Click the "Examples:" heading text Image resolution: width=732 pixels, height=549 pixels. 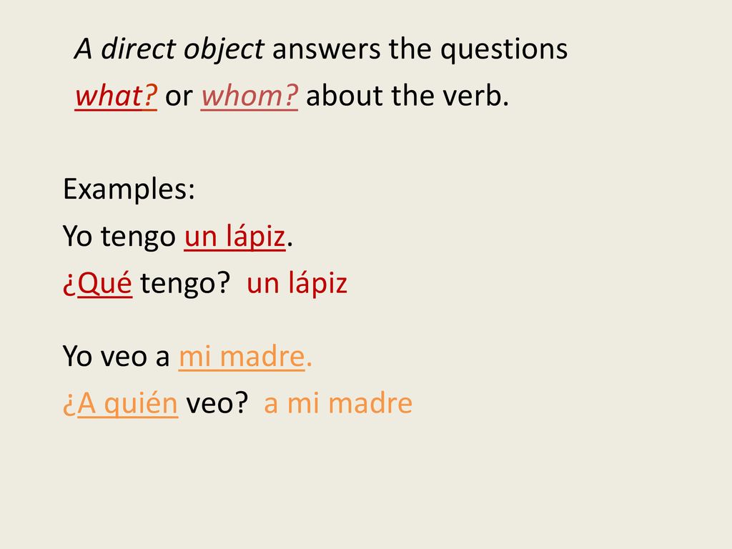coord(129,189)
